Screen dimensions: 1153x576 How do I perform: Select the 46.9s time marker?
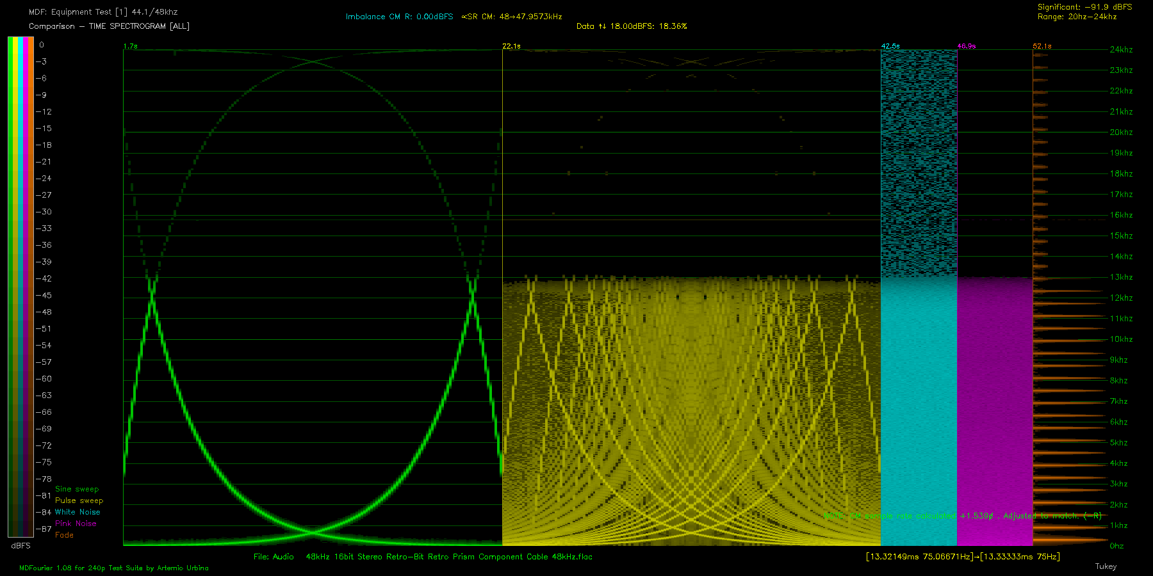click(966, 46)
